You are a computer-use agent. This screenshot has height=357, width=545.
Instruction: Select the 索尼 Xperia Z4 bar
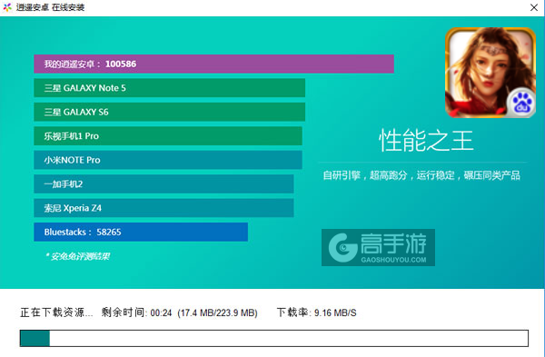[163, 208]
